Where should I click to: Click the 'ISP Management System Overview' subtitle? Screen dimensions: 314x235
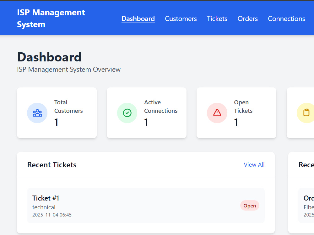[x=69, y=70]
